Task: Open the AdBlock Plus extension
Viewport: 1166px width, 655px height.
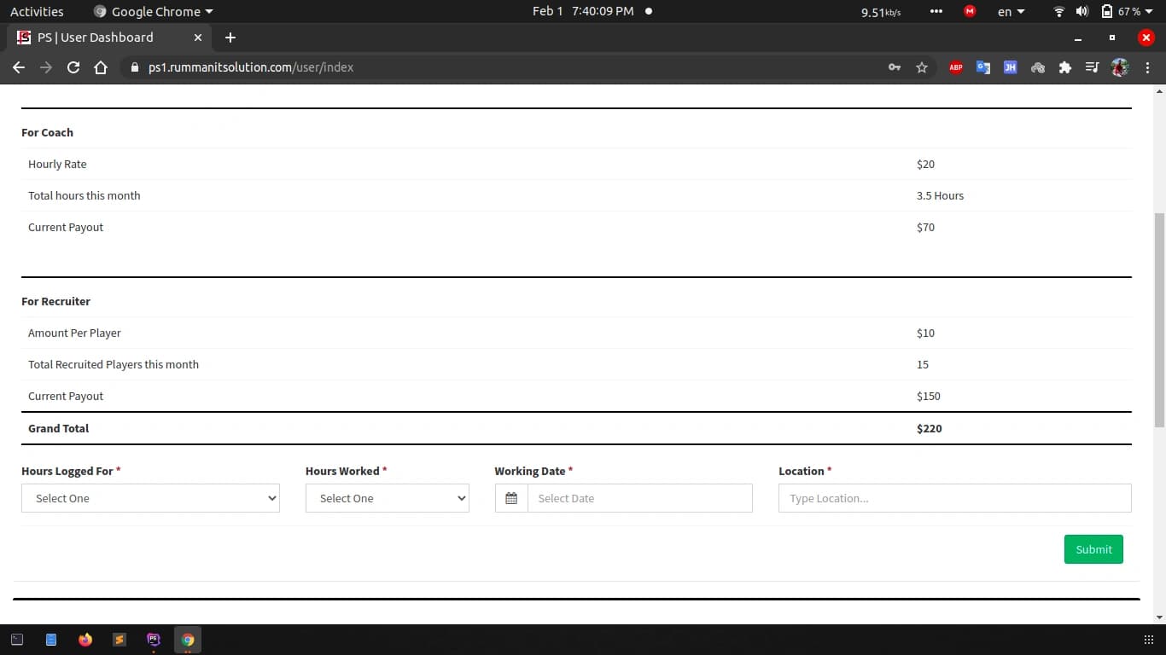Action: pos(956,67)
